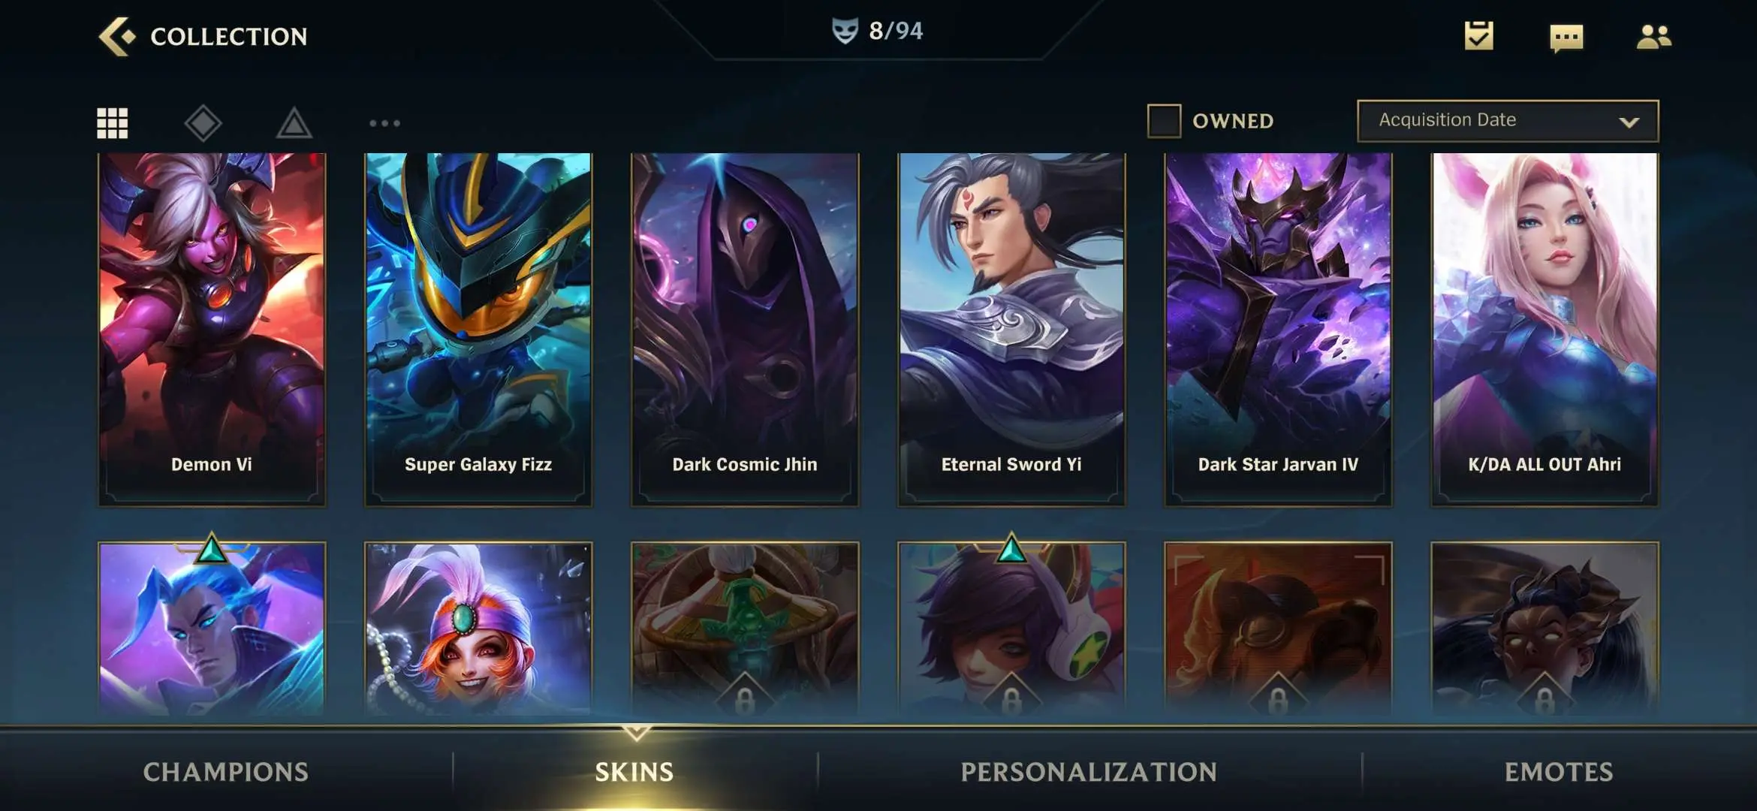Switch to the Champions tab

pyautogui.click(x=226, y=772)
